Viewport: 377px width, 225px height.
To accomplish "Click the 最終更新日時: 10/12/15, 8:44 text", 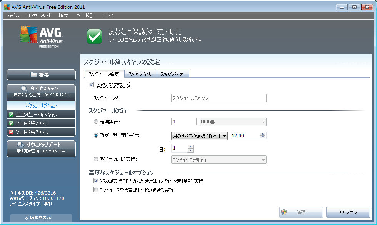I will (41, 151).
